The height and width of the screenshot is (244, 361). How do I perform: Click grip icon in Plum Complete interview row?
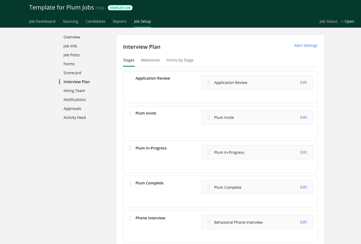(209, 187)
